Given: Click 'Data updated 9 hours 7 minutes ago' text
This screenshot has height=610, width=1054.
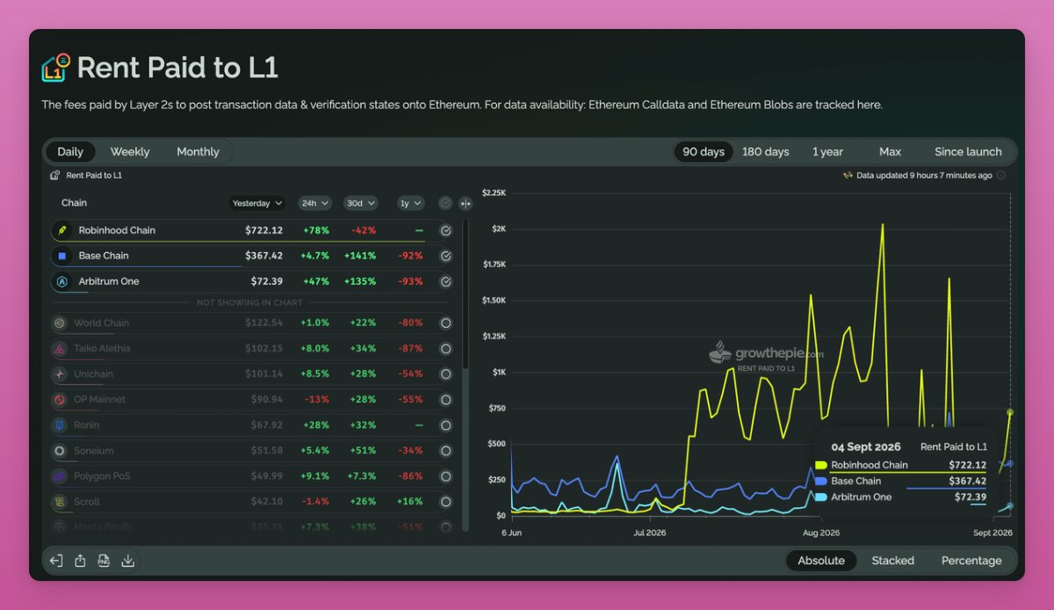Looking at the screenshot, I should point(924,175).
